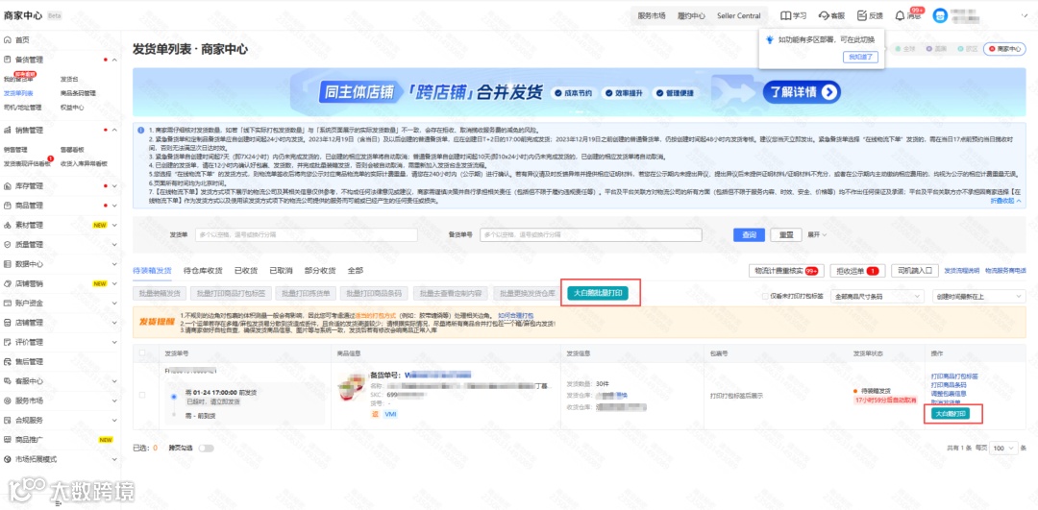Click the 评价管理 sidebar icon
1038x510 pixels.
click(8, 342)
